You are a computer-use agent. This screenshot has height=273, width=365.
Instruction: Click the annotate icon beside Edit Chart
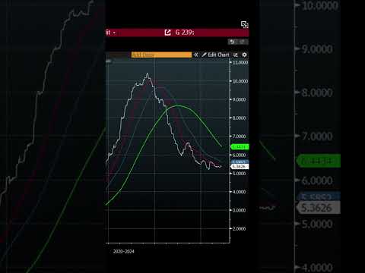tap(236, 55)
